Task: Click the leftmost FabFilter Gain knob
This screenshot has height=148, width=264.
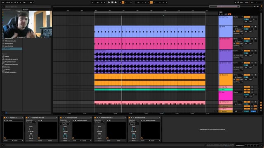Action: coord(31,129)
